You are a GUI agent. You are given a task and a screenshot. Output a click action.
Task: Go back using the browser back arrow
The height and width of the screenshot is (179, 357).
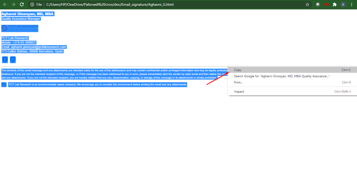tap(5, 4)
